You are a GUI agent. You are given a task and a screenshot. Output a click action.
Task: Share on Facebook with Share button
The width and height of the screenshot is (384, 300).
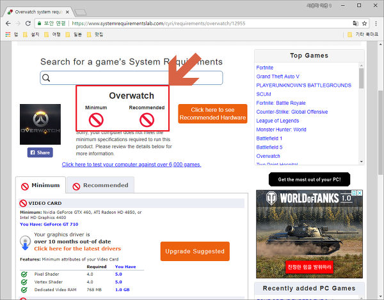coord(40,153)
